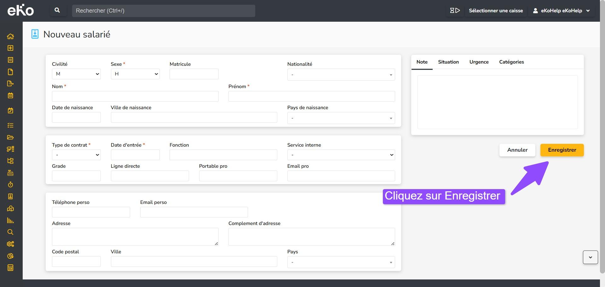Open the stopwatch timer sidebar icon
This screenshot has height=287, width=605.
[10, 185]
